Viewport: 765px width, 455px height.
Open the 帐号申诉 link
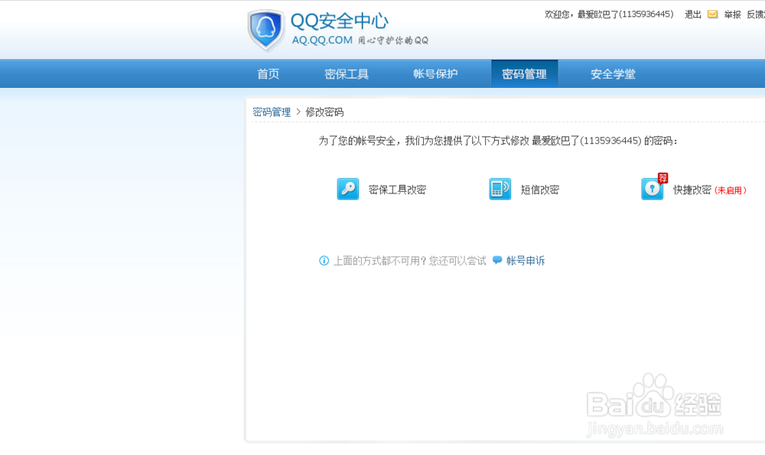(x=526, y=261)
